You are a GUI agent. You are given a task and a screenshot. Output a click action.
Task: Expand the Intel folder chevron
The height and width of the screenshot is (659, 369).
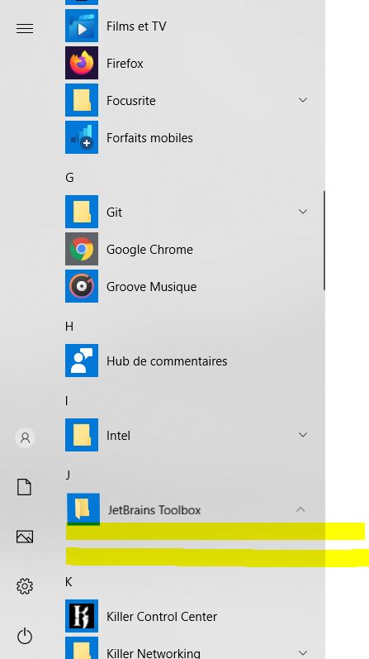[303, 435]
